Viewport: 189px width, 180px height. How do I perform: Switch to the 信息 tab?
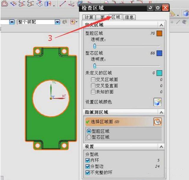[129, 17]
